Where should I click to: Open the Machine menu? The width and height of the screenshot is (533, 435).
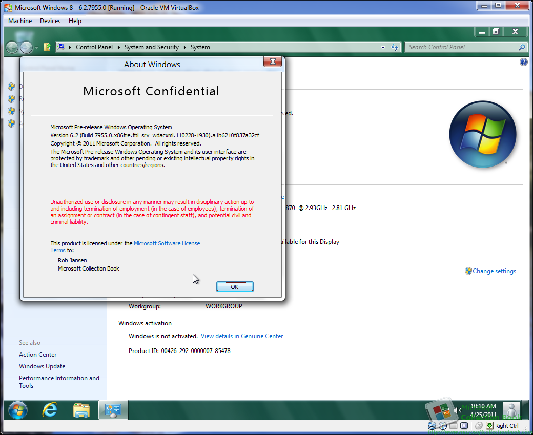tap(19, 21)
